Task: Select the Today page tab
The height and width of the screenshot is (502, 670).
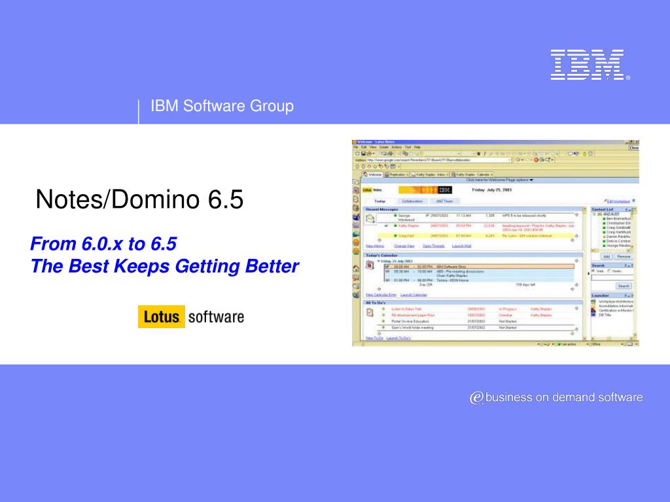Action: pyautogui.click(x=380, y=201)
